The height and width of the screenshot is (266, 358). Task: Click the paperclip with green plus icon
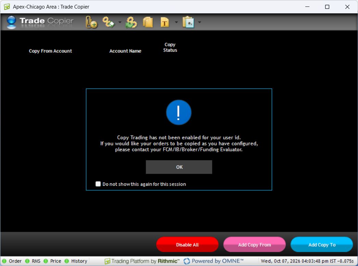(91, 22)
